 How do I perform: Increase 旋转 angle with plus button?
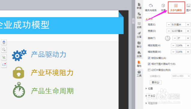pyautogui.click(x=188, y=38)
